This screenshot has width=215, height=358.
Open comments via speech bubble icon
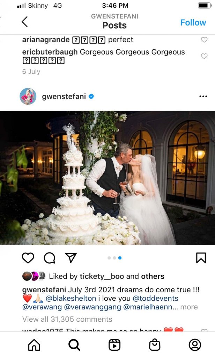pyautogui.click(x=50, y=258)
